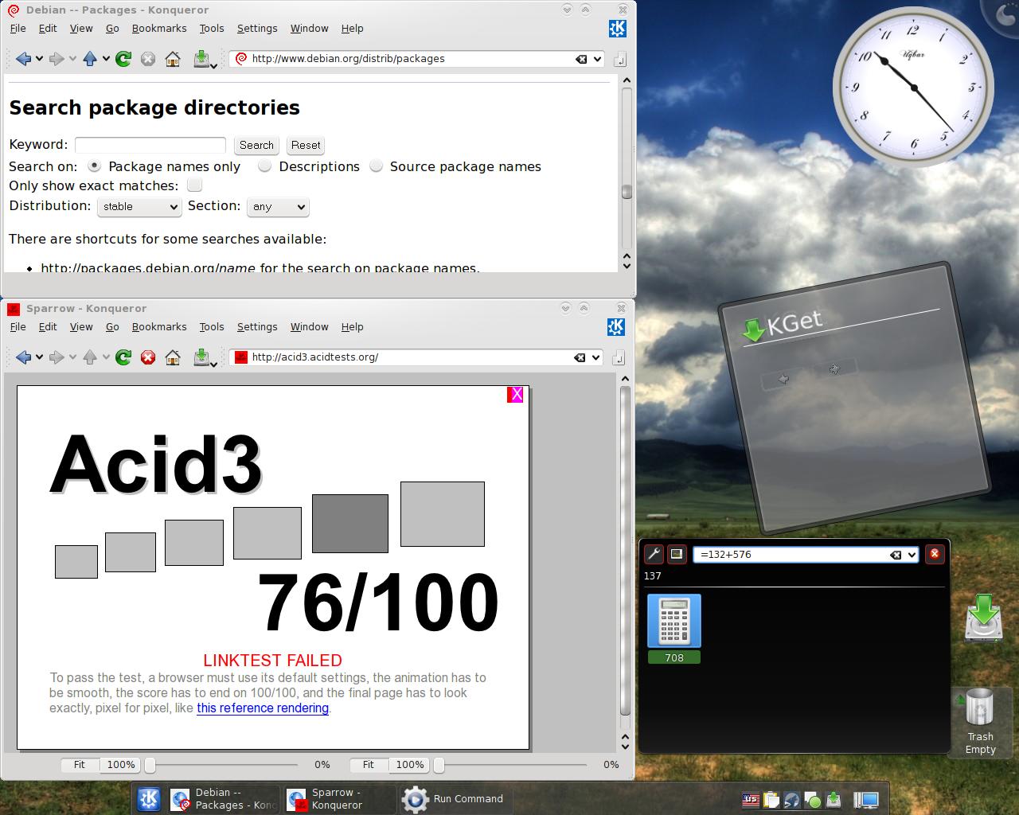Switch to Run Command taskbar entry
This screenshot has width=1019, height=815.
[454, 798]
